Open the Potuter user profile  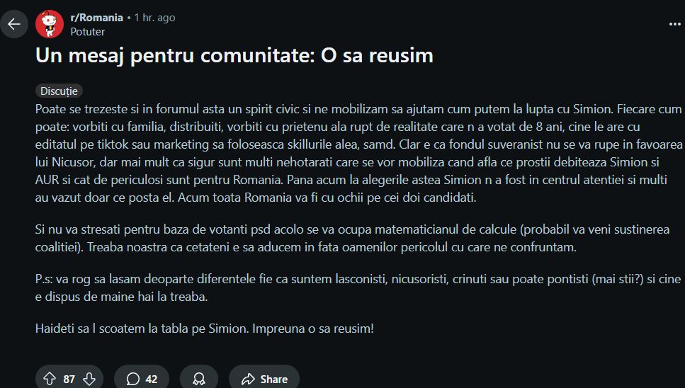point(88,31)
